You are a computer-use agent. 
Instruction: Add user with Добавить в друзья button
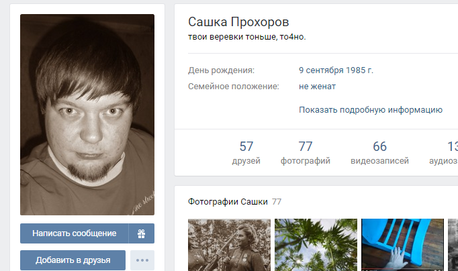pos(73,260)
